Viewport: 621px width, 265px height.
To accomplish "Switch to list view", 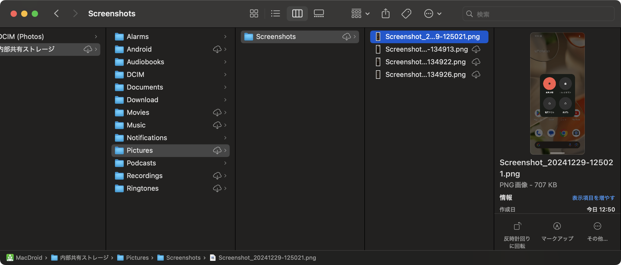I will [275, 13].
